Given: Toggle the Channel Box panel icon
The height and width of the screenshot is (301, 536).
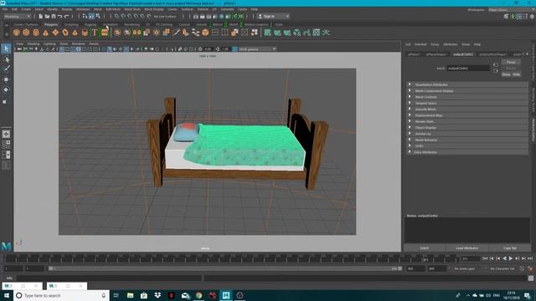Looking at the screenshot, I should (x=532, y=16).
